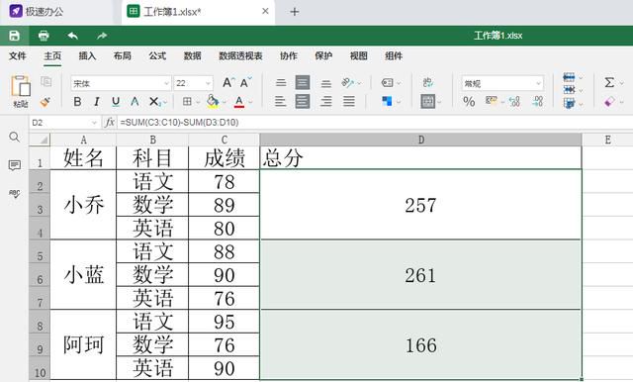The width and height of the screenshot is (633, 382).
Task: Toggle bold formatting
Action: click(77, 101)
